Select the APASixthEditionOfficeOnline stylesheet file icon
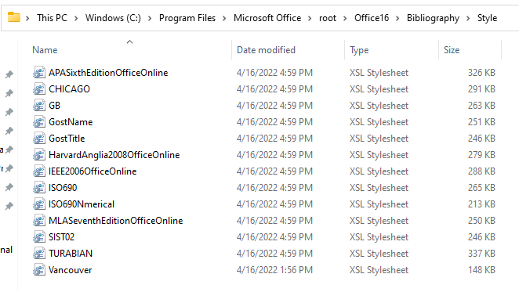This screenshot has width=519, height=292. coord(39,73)
